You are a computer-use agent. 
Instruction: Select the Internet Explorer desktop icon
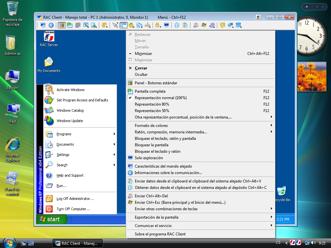click(13, 150)
